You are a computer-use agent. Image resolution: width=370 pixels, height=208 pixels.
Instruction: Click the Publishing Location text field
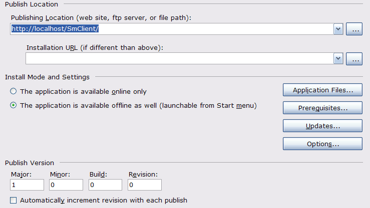(x=170, y=29)
